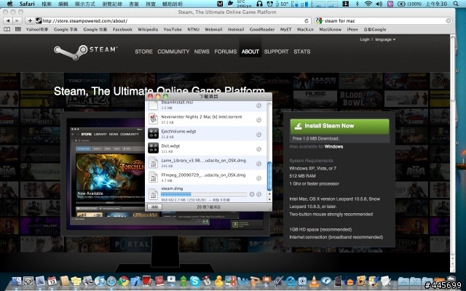Click the steam.dmg download progress bar
This screenshot has width=466, height=291.
(x=204, y=194)
